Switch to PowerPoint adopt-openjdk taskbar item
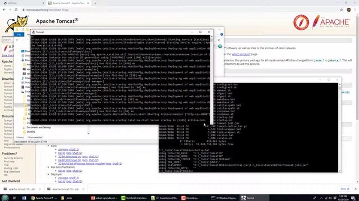Viewport: 359px width, 201px height. pos(104,198)
